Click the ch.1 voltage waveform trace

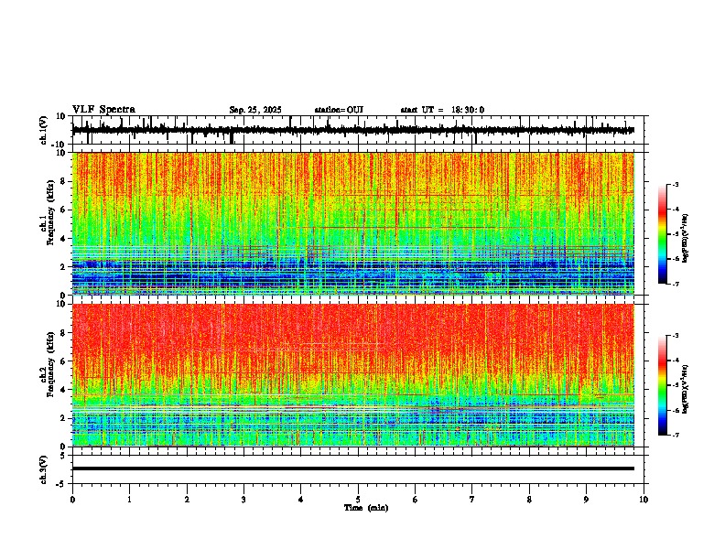click(x=353, y=130)
